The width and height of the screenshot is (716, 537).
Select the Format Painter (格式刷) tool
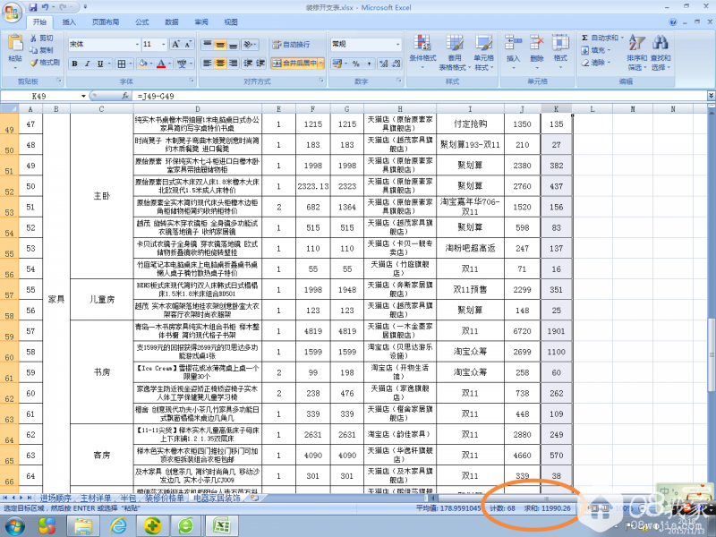(45, 63)
